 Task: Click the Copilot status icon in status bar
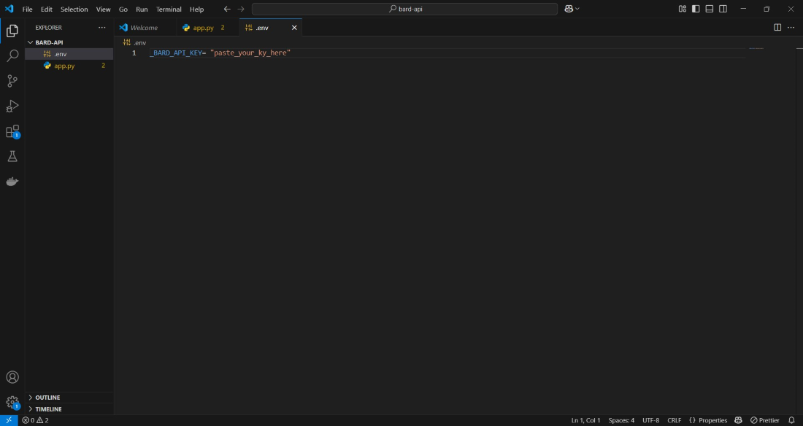(x=738, y=420)
